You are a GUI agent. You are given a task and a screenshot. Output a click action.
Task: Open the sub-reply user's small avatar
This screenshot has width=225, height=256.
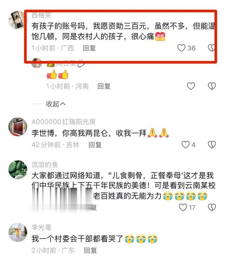(37, 63)
